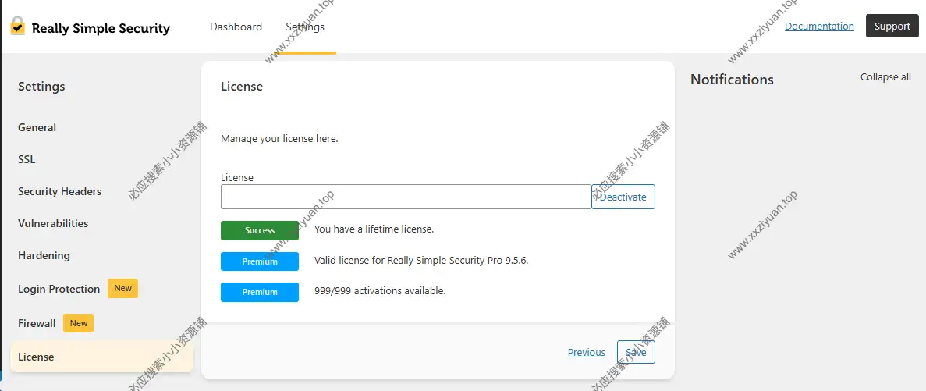Click the New badge beside Firewall

tap(79, 323)
